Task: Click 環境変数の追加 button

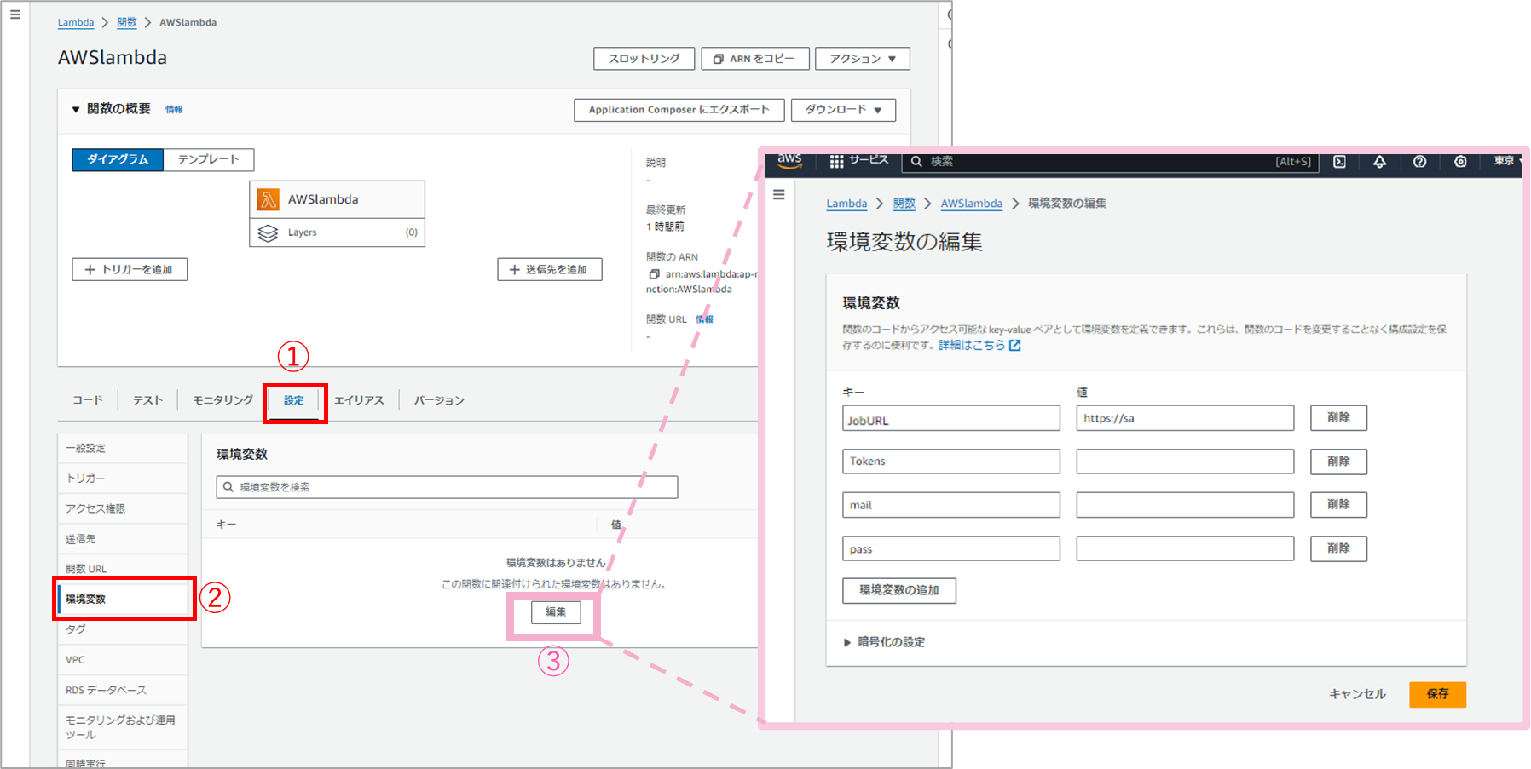Action: coord(899,590)
